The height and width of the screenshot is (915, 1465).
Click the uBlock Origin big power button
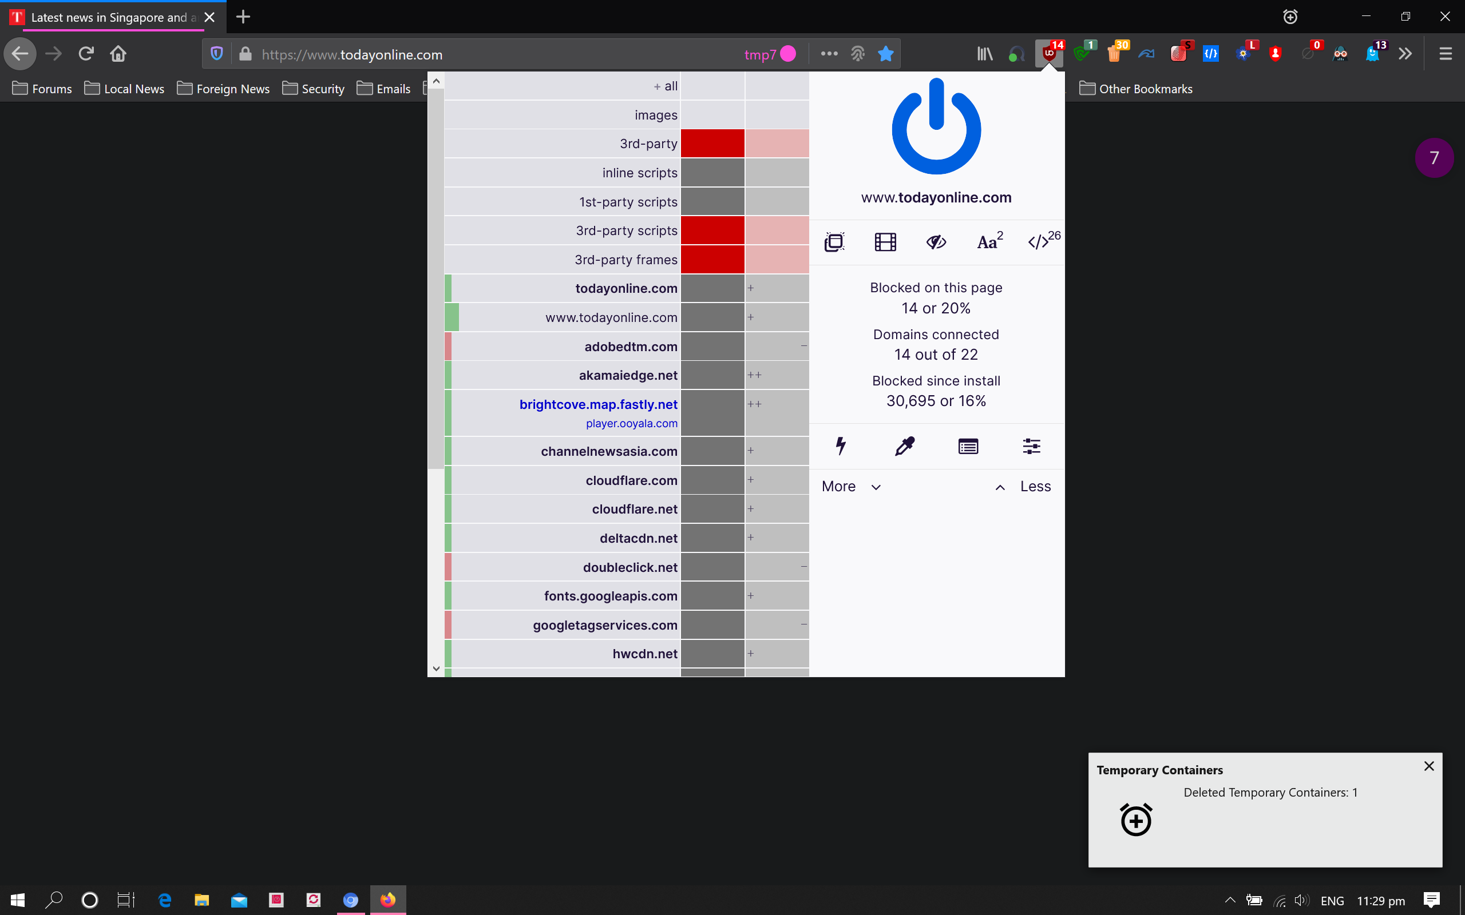point(936,127)
